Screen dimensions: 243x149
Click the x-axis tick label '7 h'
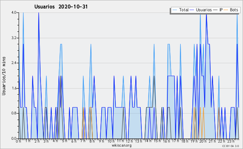tap(83, 141)
